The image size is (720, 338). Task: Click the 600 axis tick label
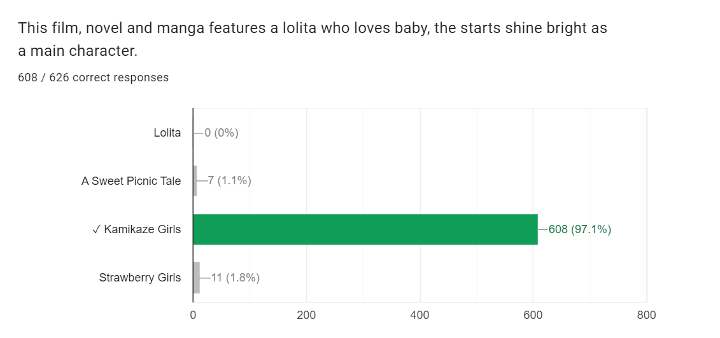pos(533,315)
